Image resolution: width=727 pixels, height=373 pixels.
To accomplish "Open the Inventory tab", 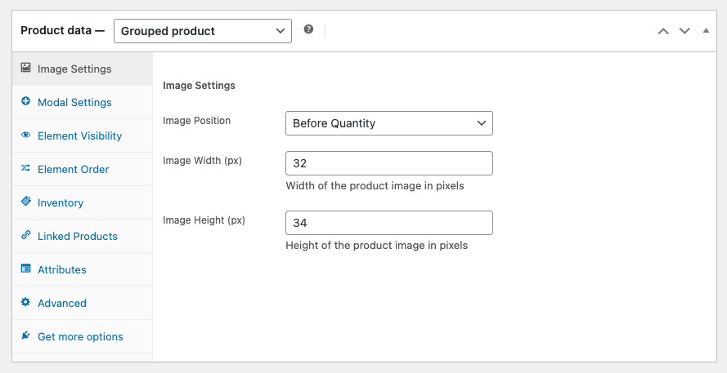I will click(x=61, y=202).
